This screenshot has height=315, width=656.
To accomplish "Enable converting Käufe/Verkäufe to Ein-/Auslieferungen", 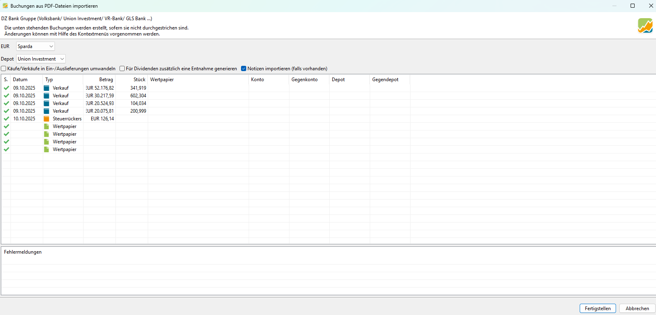I will pyautogui.click(x=4, y=69).
